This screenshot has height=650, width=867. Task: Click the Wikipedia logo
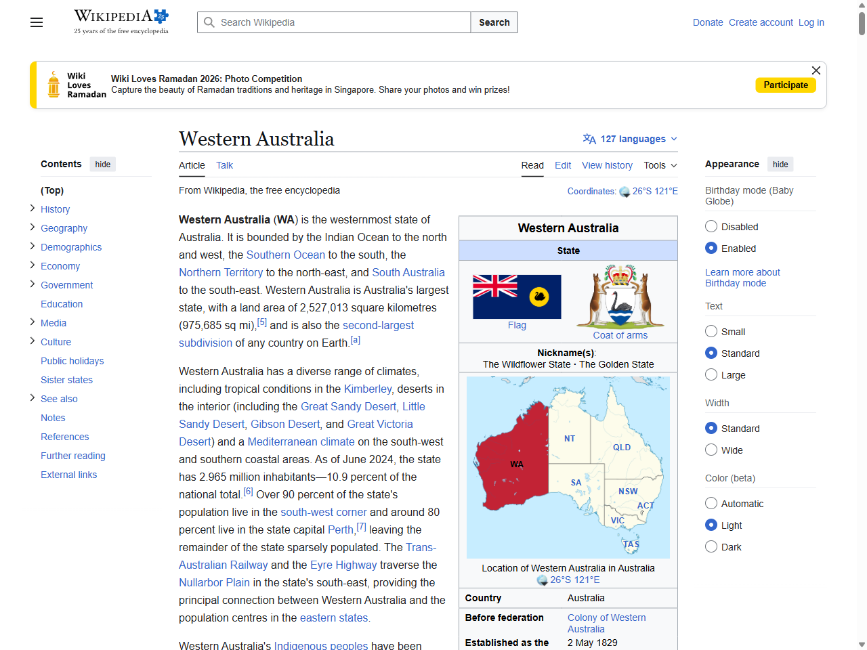click(x=121, y=16)
